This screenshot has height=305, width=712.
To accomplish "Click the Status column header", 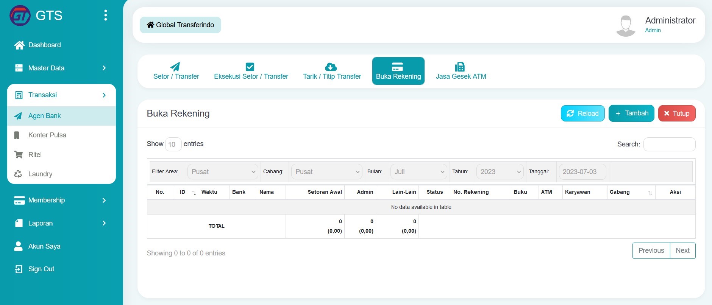I will [x=435, y=192].
